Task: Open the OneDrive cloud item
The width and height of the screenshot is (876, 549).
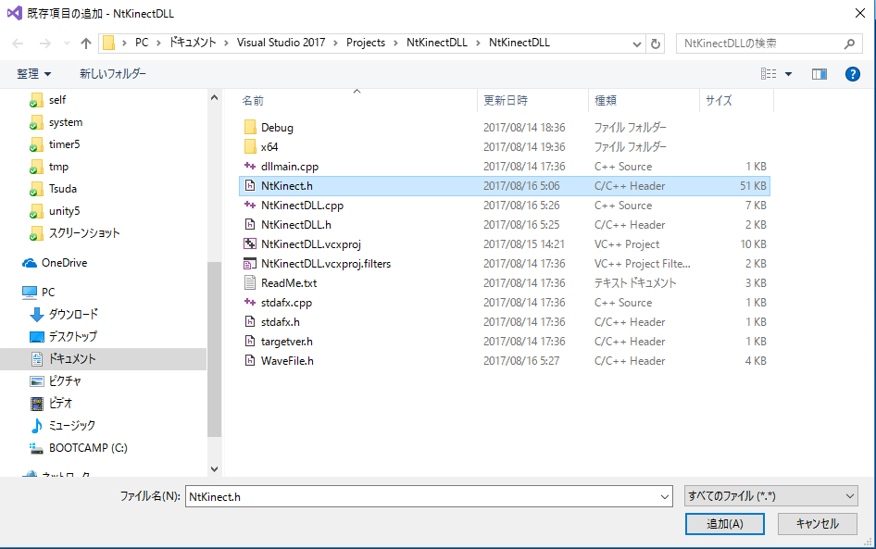Action: pos(64,263)
